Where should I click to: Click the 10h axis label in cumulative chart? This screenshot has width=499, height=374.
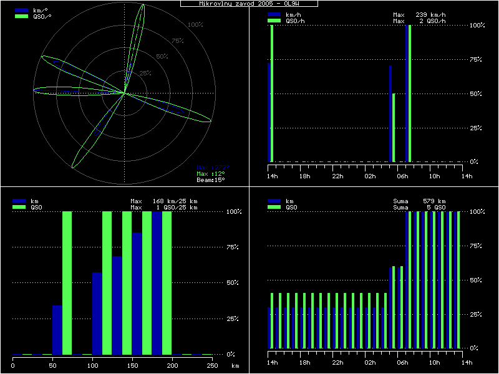click(434, 363)
